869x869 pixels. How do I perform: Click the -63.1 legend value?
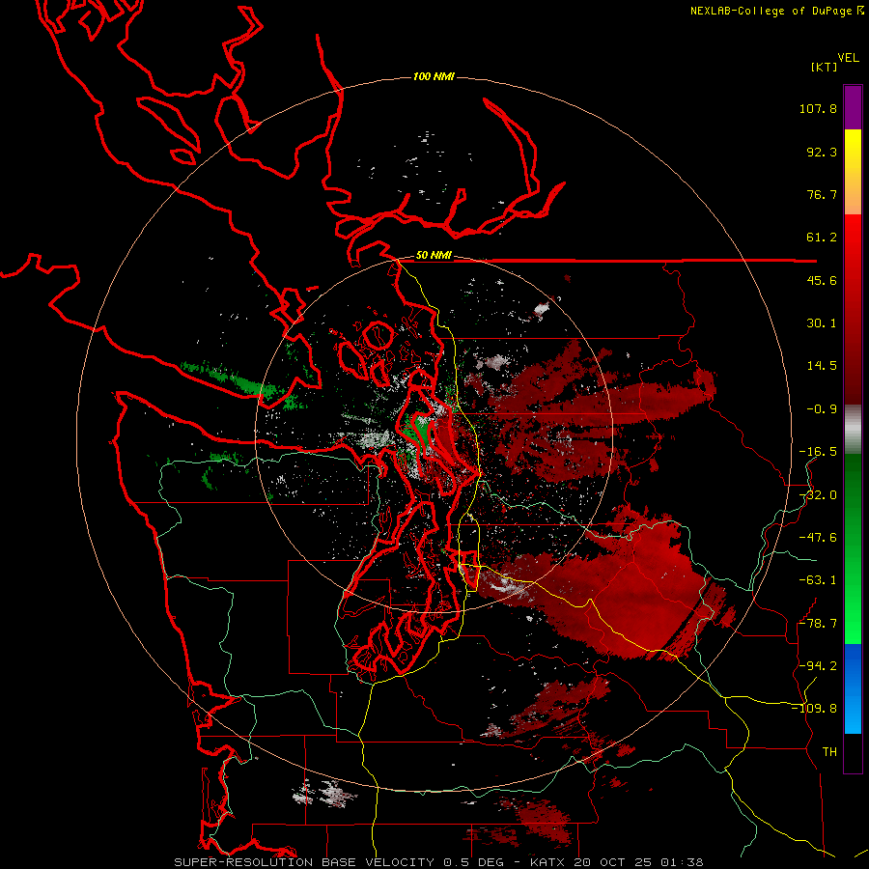[818, 580]
